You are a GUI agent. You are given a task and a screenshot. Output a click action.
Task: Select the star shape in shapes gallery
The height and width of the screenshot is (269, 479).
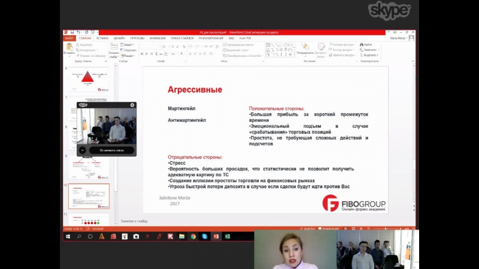(290, 54)
